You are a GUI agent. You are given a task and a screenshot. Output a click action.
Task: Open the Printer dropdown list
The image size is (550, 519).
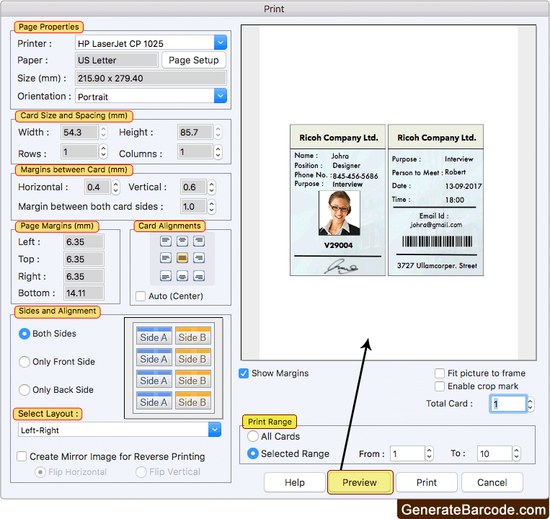pyautogui.click(x=221, y=43)
